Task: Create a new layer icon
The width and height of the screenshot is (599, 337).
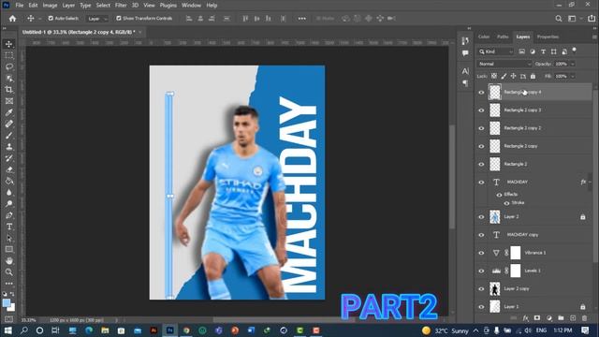Action: (x=573, y=318)
